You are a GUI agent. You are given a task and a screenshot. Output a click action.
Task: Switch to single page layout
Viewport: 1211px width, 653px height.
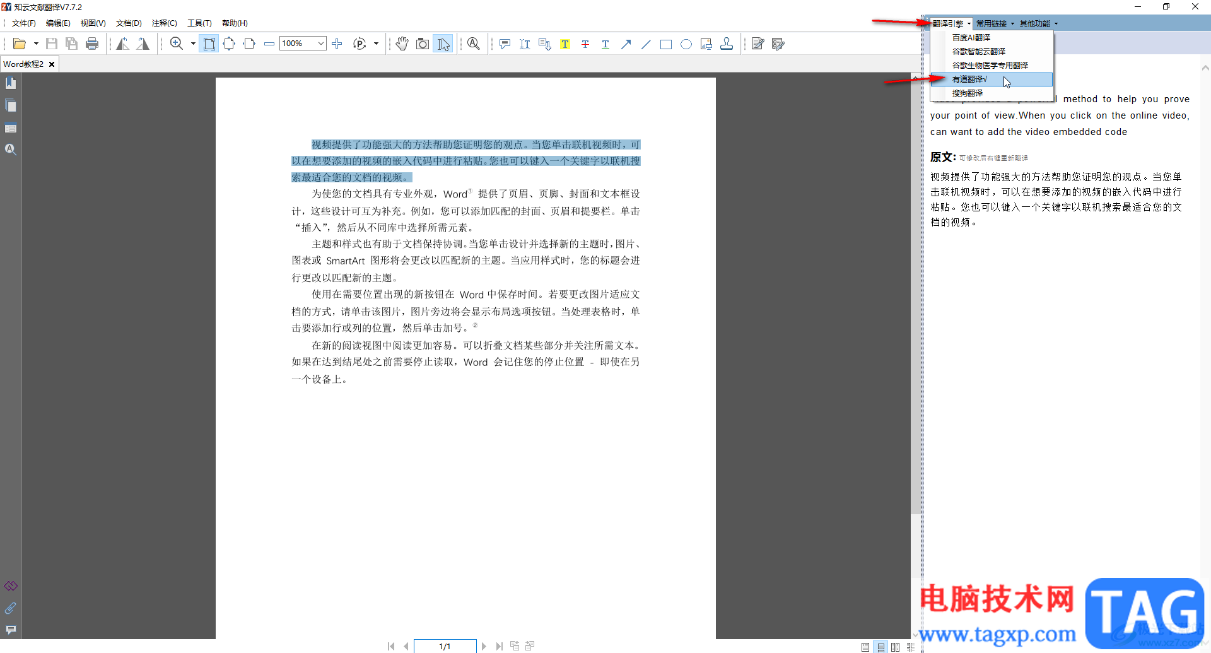865,647
